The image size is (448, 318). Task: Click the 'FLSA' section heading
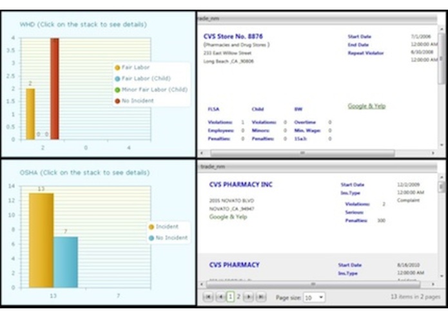pyautogui.click(x=213, y=109)
